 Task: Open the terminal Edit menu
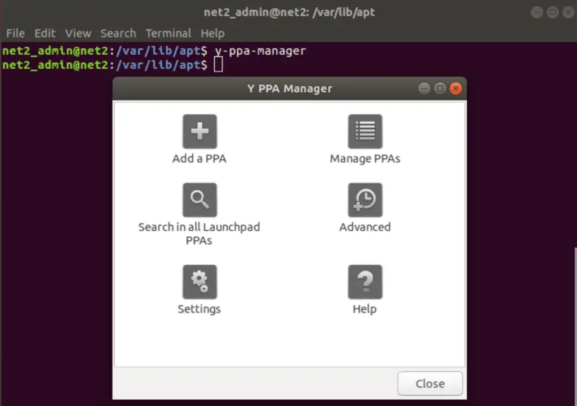pyautogui.click(x=45, y=33)
